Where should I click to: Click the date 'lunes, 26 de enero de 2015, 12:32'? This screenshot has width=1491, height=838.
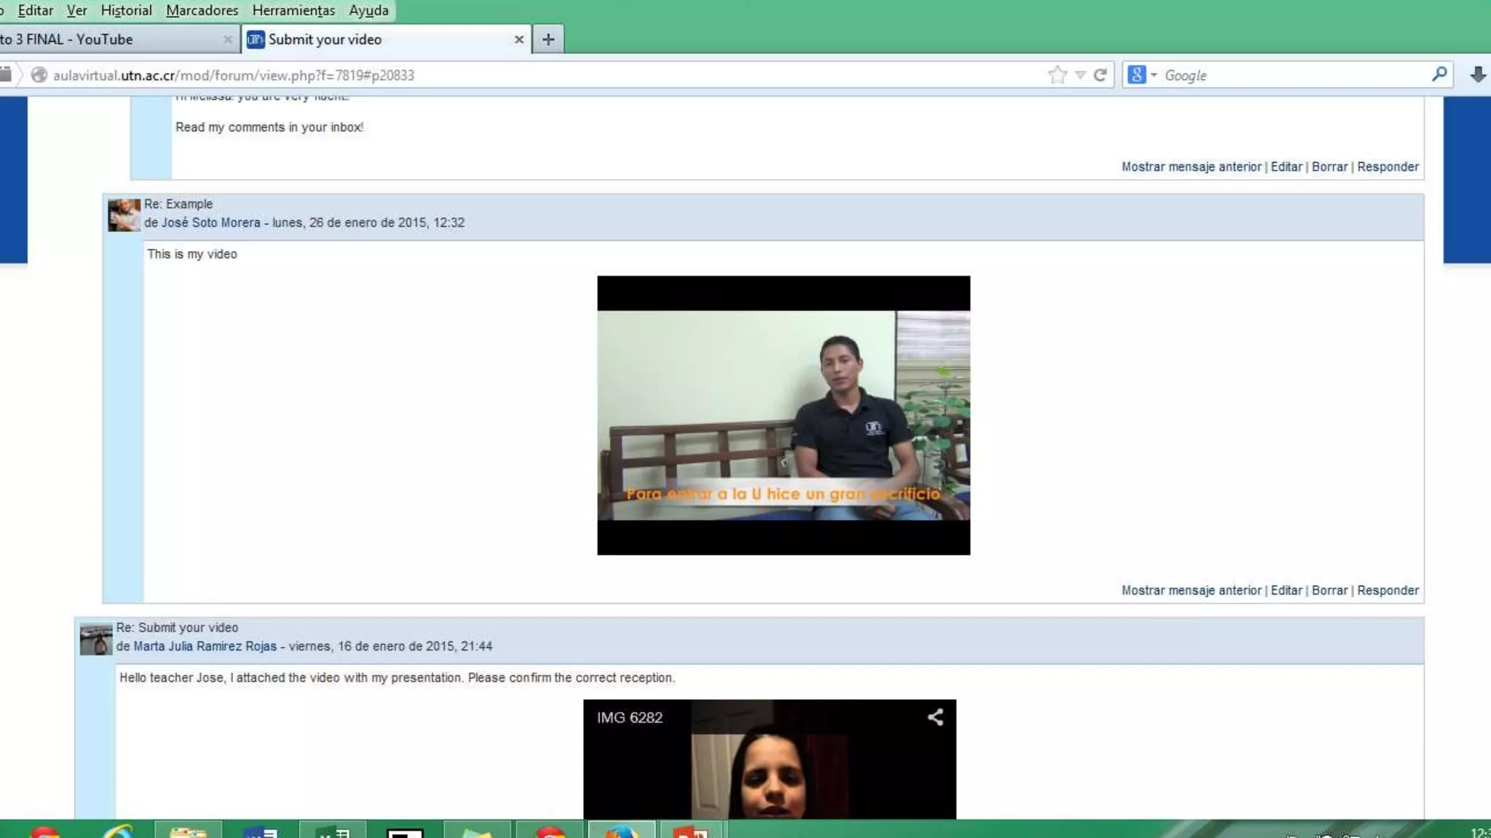[368, 223]
